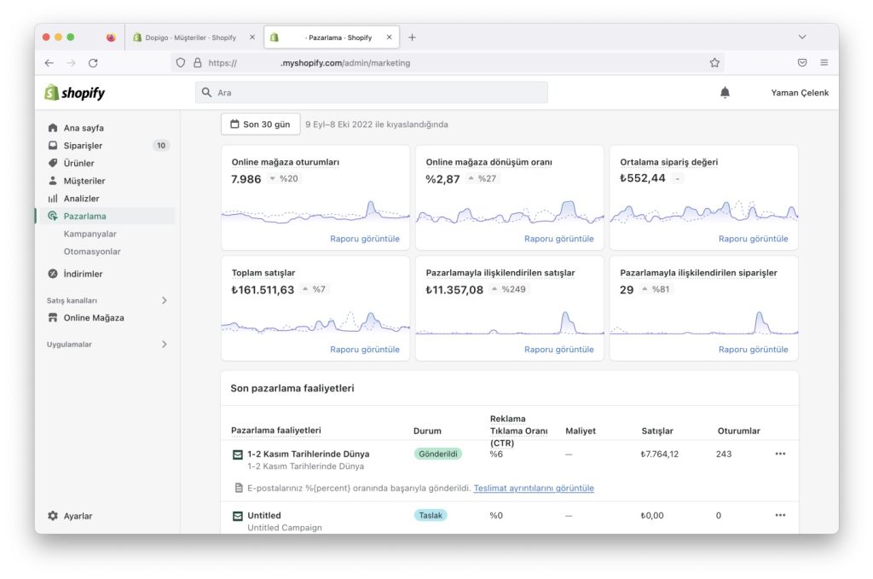Open the Pocket save icon
The height and width of the screenshot is (579, 873).
pos(802,63)
